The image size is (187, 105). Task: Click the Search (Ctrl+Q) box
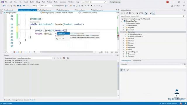click(94, 2)
